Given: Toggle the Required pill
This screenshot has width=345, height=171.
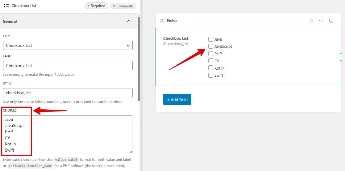Looking at the screenshot, I should pos(96,6).
